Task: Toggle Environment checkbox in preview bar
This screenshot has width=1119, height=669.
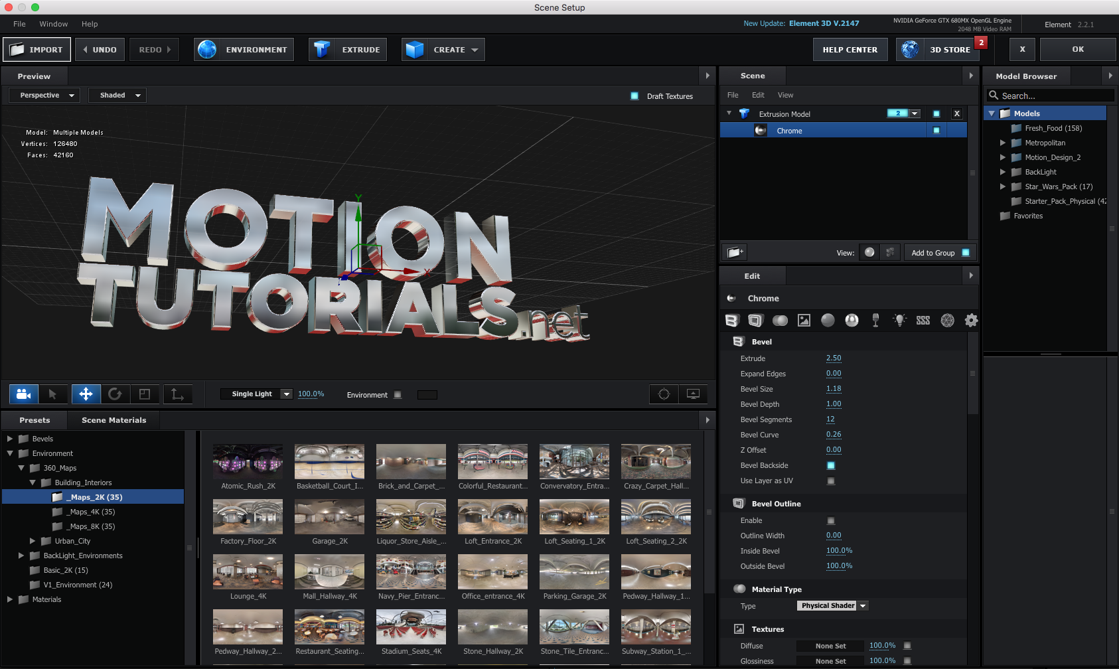Action: coord(398,394)
